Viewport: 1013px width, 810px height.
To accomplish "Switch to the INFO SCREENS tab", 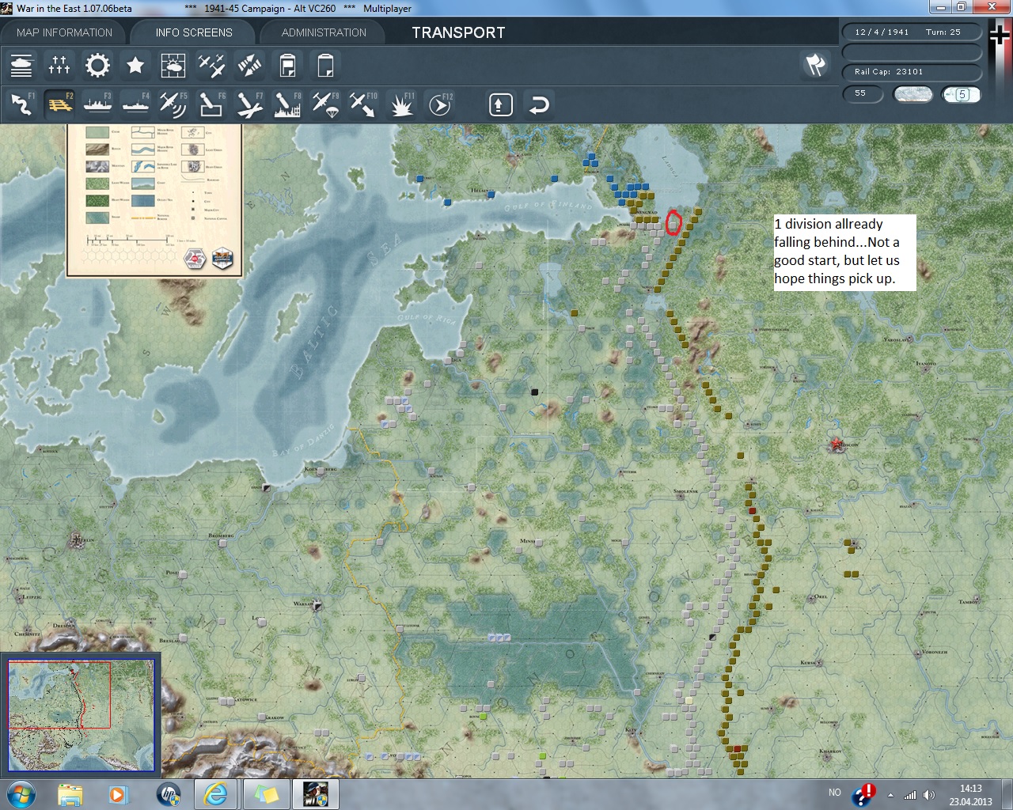I will [x=194, y=32].
